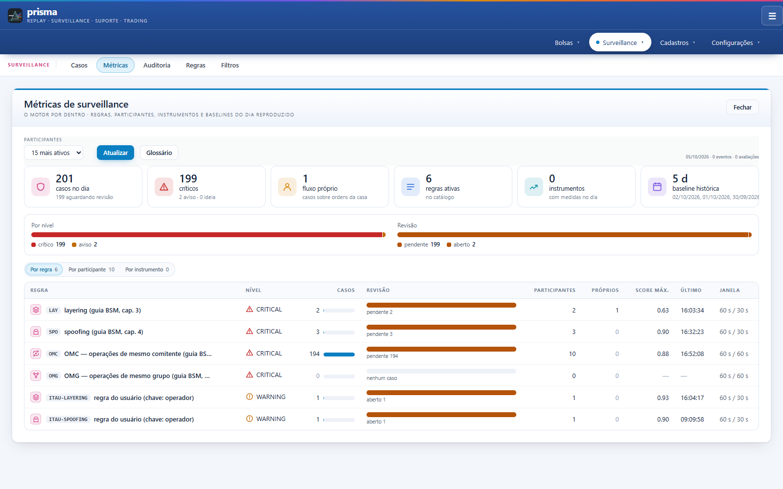
Task: Open the Filtros tab
Action: 230,65
